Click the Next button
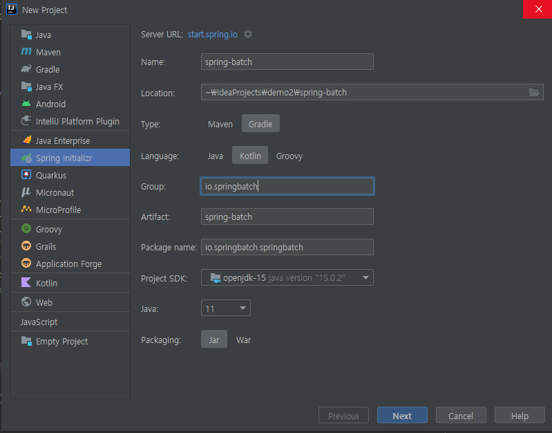 tap(402, 416)
